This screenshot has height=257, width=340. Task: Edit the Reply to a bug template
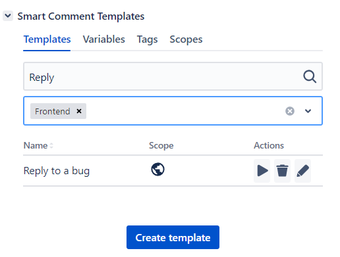[302, 171]
